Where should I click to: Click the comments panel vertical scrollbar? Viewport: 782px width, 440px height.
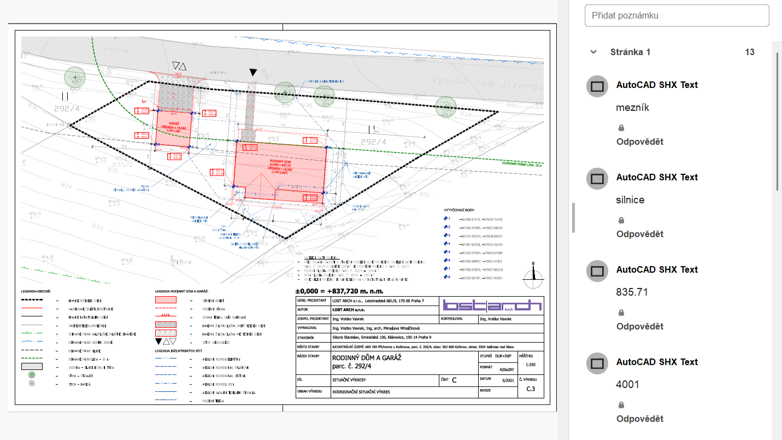778,120
